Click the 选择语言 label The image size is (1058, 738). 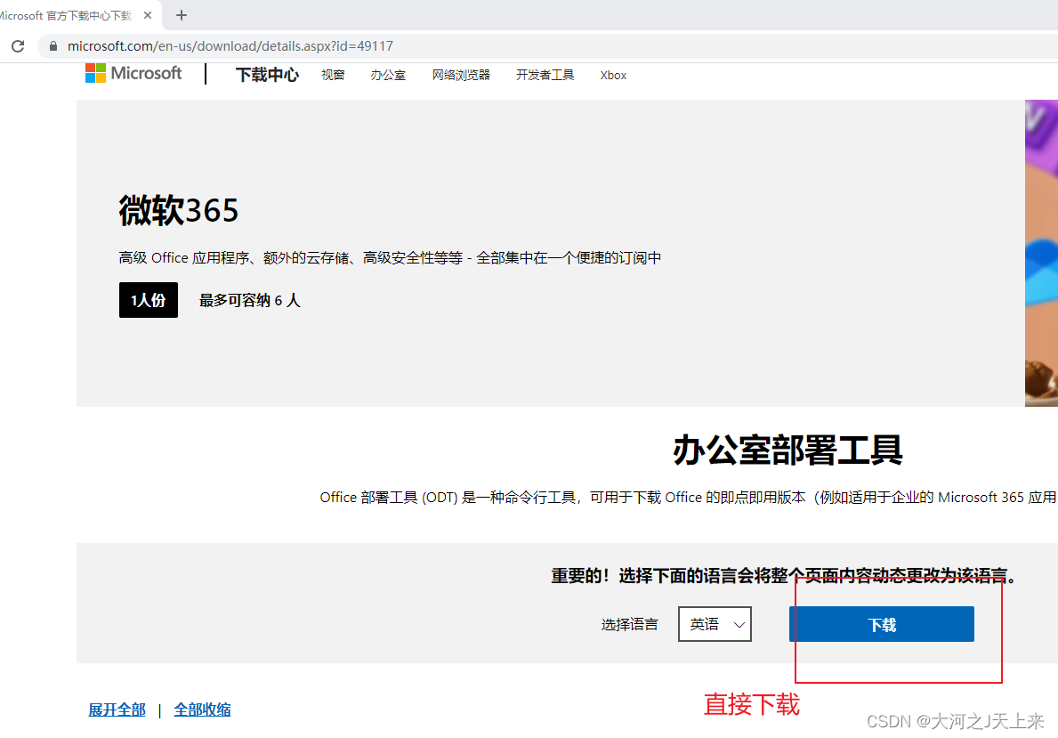(x=629, y=625)
